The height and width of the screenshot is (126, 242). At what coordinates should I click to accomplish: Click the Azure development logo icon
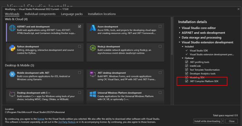[93, 28]
